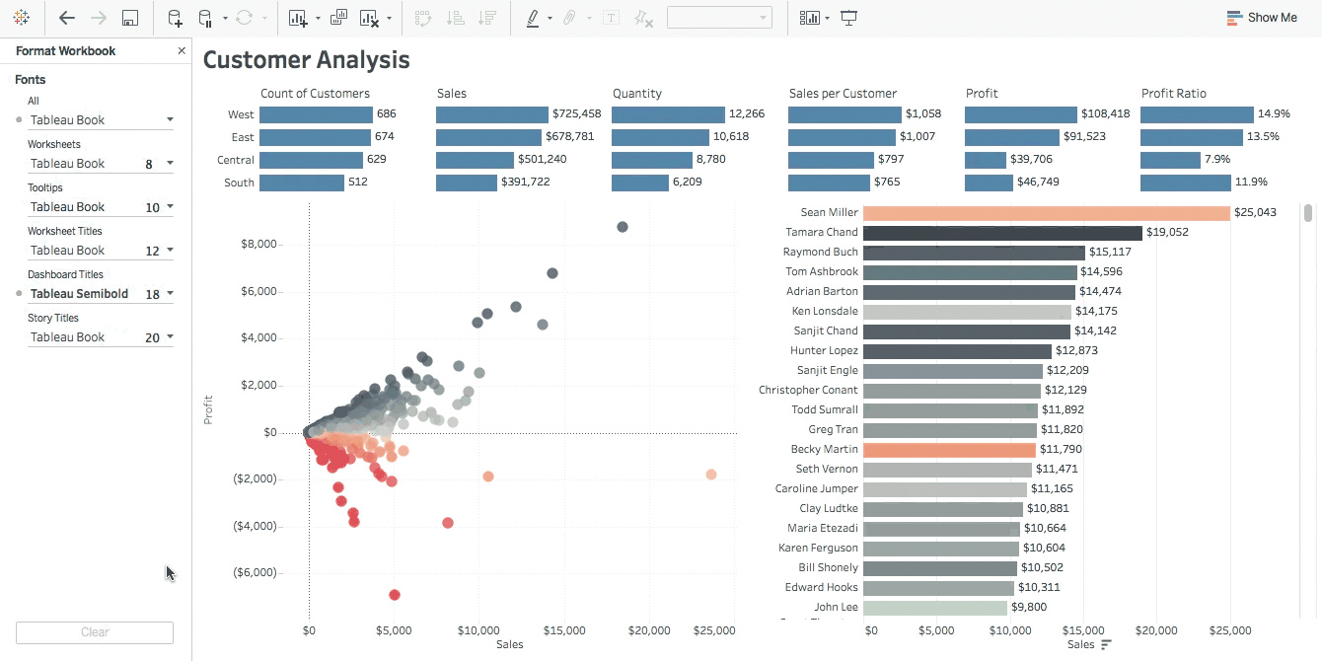Clear the sheet using toolbar icon
This screenshot has width=1322, height=661.
click(x=369, y=18)
